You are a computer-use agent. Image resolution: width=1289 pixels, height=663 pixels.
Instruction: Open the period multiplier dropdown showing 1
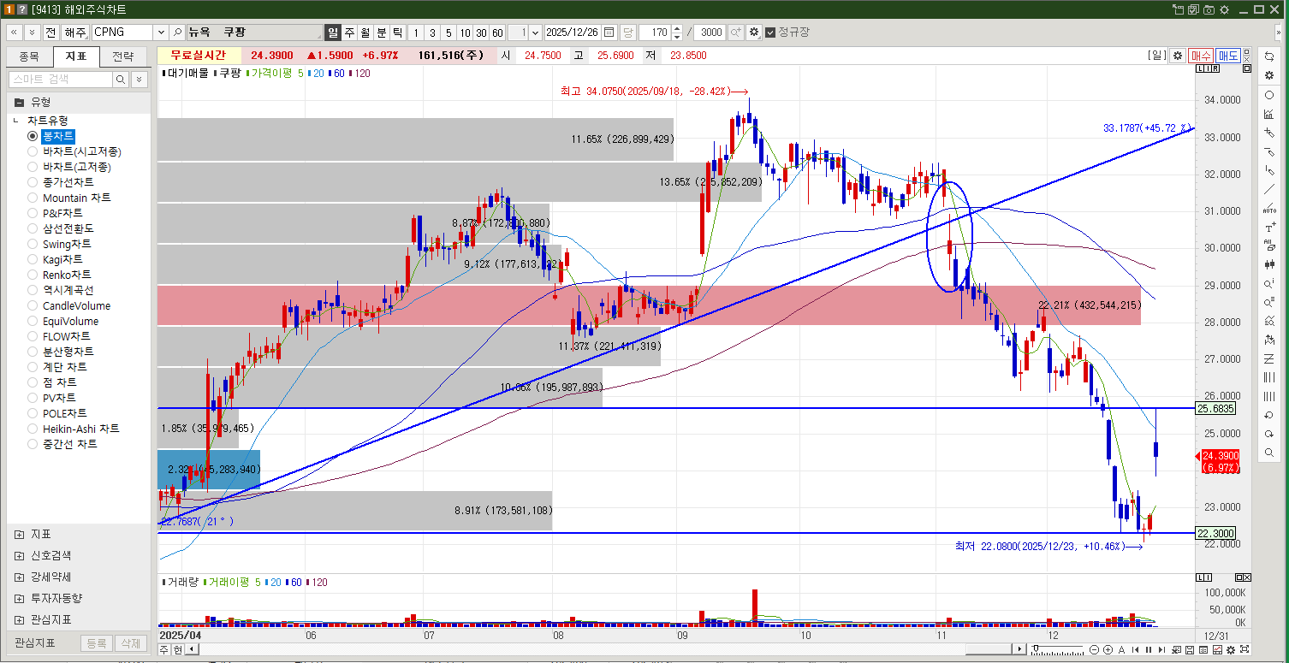point(536,32)
